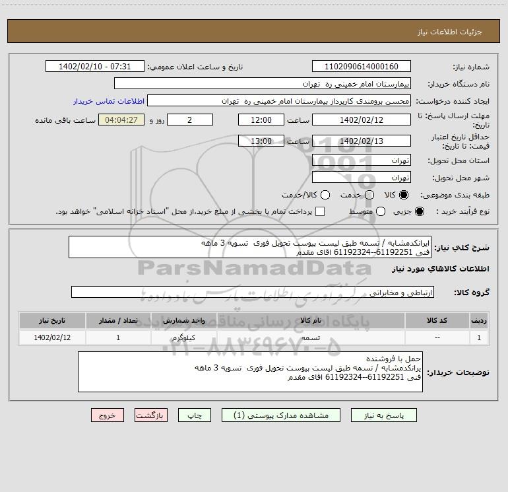Screen dimensions: 508x492
Task: Click the نام کالا column header
Action: pos(311,320)
